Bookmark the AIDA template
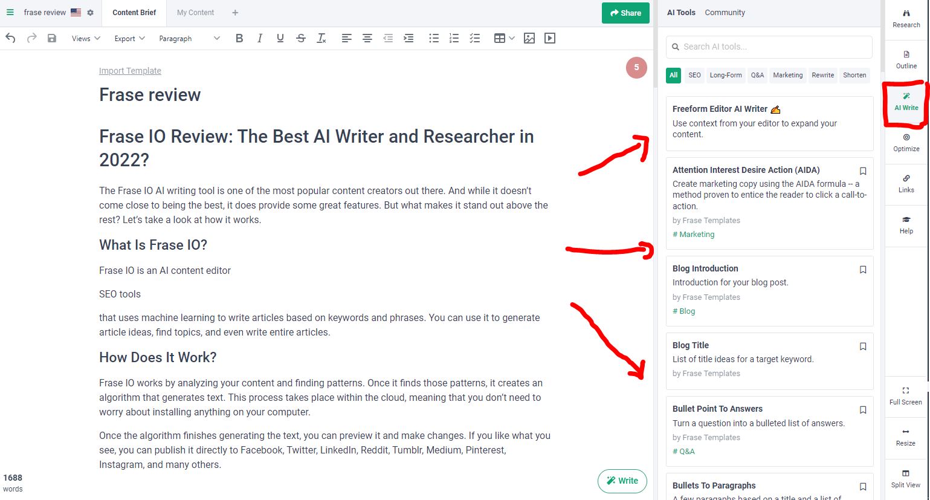This screenshot has width=930, height=500. click(863, 171)
